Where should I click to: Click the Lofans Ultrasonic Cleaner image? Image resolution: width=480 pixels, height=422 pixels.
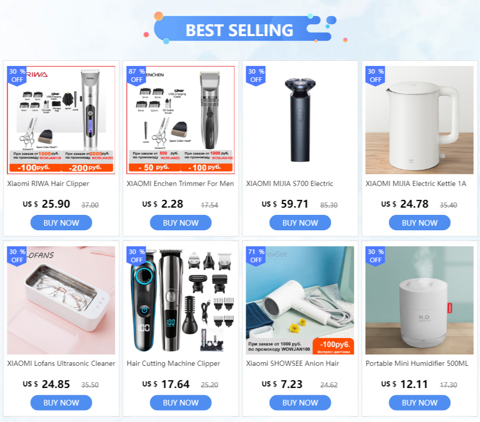click(x=61, y=300)
